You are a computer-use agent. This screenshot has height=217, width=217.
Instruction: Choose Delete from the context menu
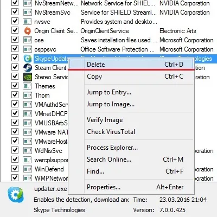(x=131, y=65)
